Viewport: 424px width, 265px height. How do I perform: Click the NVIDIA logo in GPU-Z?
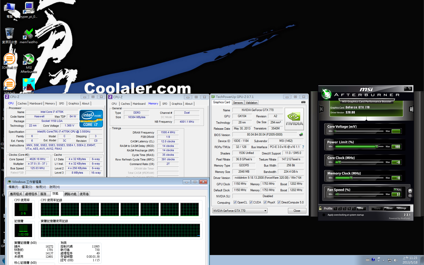click(294, 119)
